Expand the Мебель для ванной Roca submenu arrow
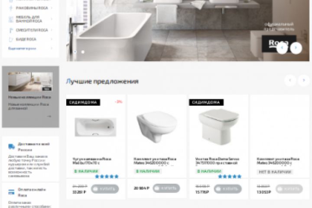The image size is (312, 208). tap(52, 19)
